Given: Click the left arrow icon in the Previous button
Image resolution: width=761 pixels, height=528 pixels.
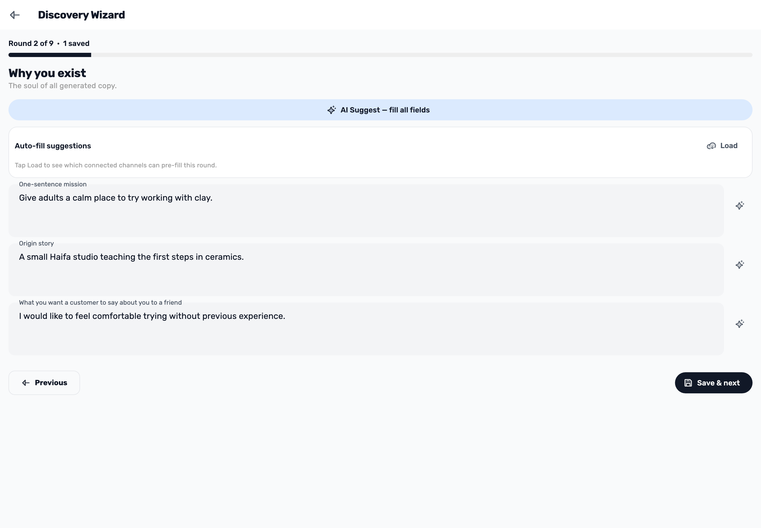Looking at the screenshot, I should click(26, 383).
